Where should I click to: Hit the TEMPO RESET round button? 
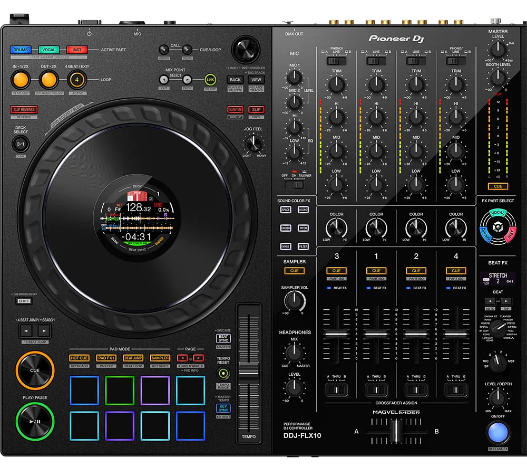click(x=223, y=374)
